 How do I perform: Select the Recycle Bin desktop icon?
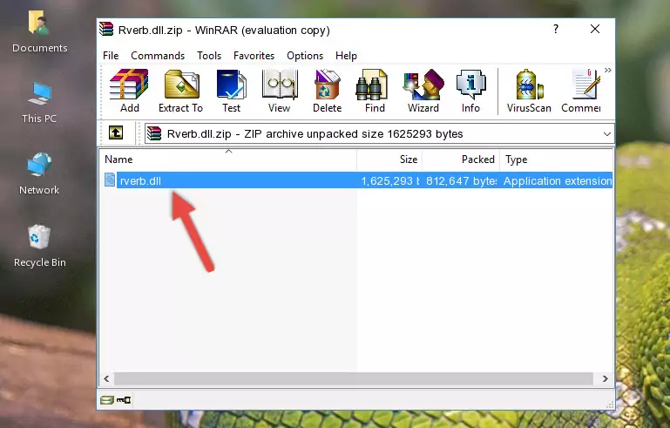click(39, 246)
